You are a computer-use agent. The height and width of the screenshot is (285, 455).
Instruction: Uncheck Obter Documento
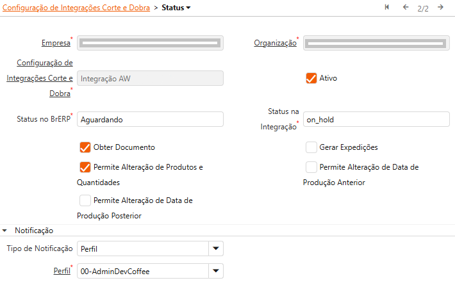pos(85,147)
